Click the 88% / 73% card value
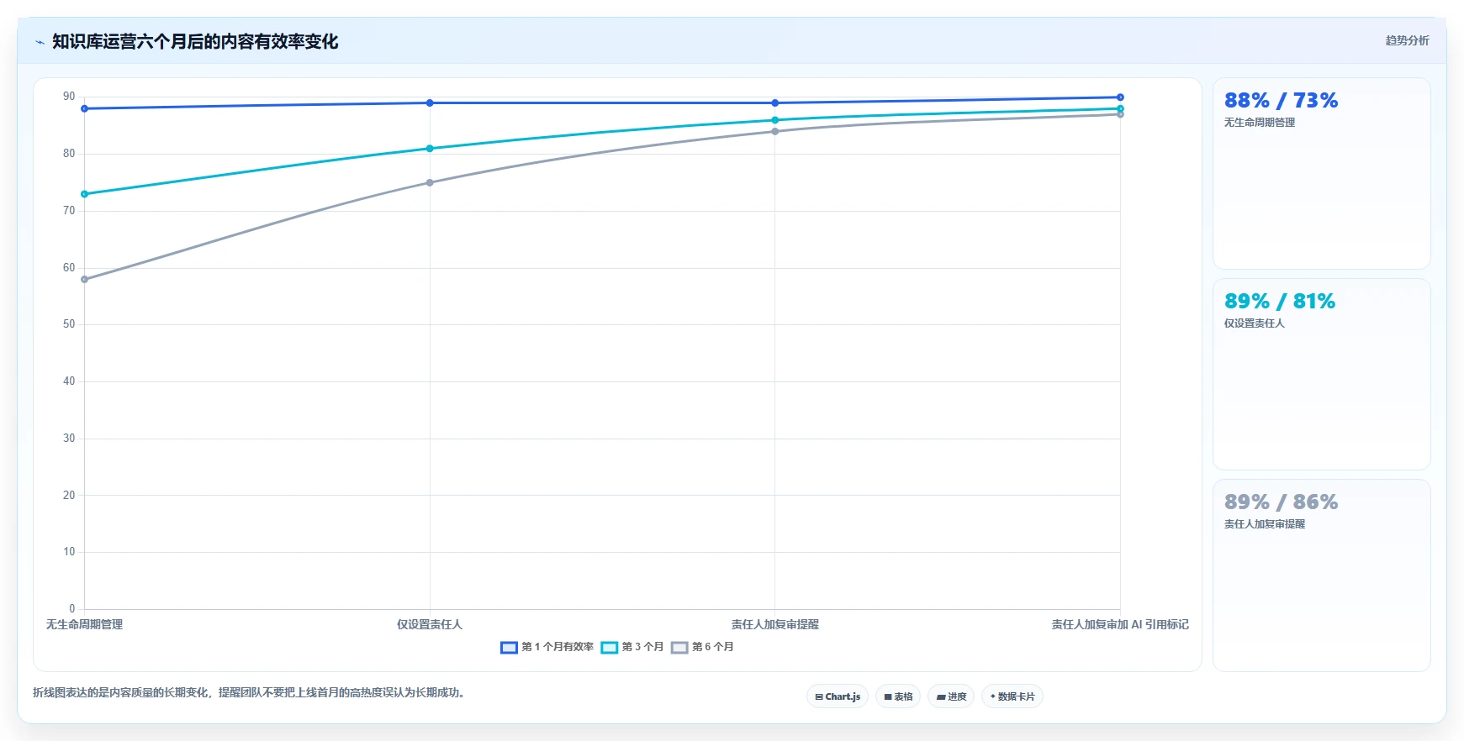Screen dimensions: 1464x741 1281,101
